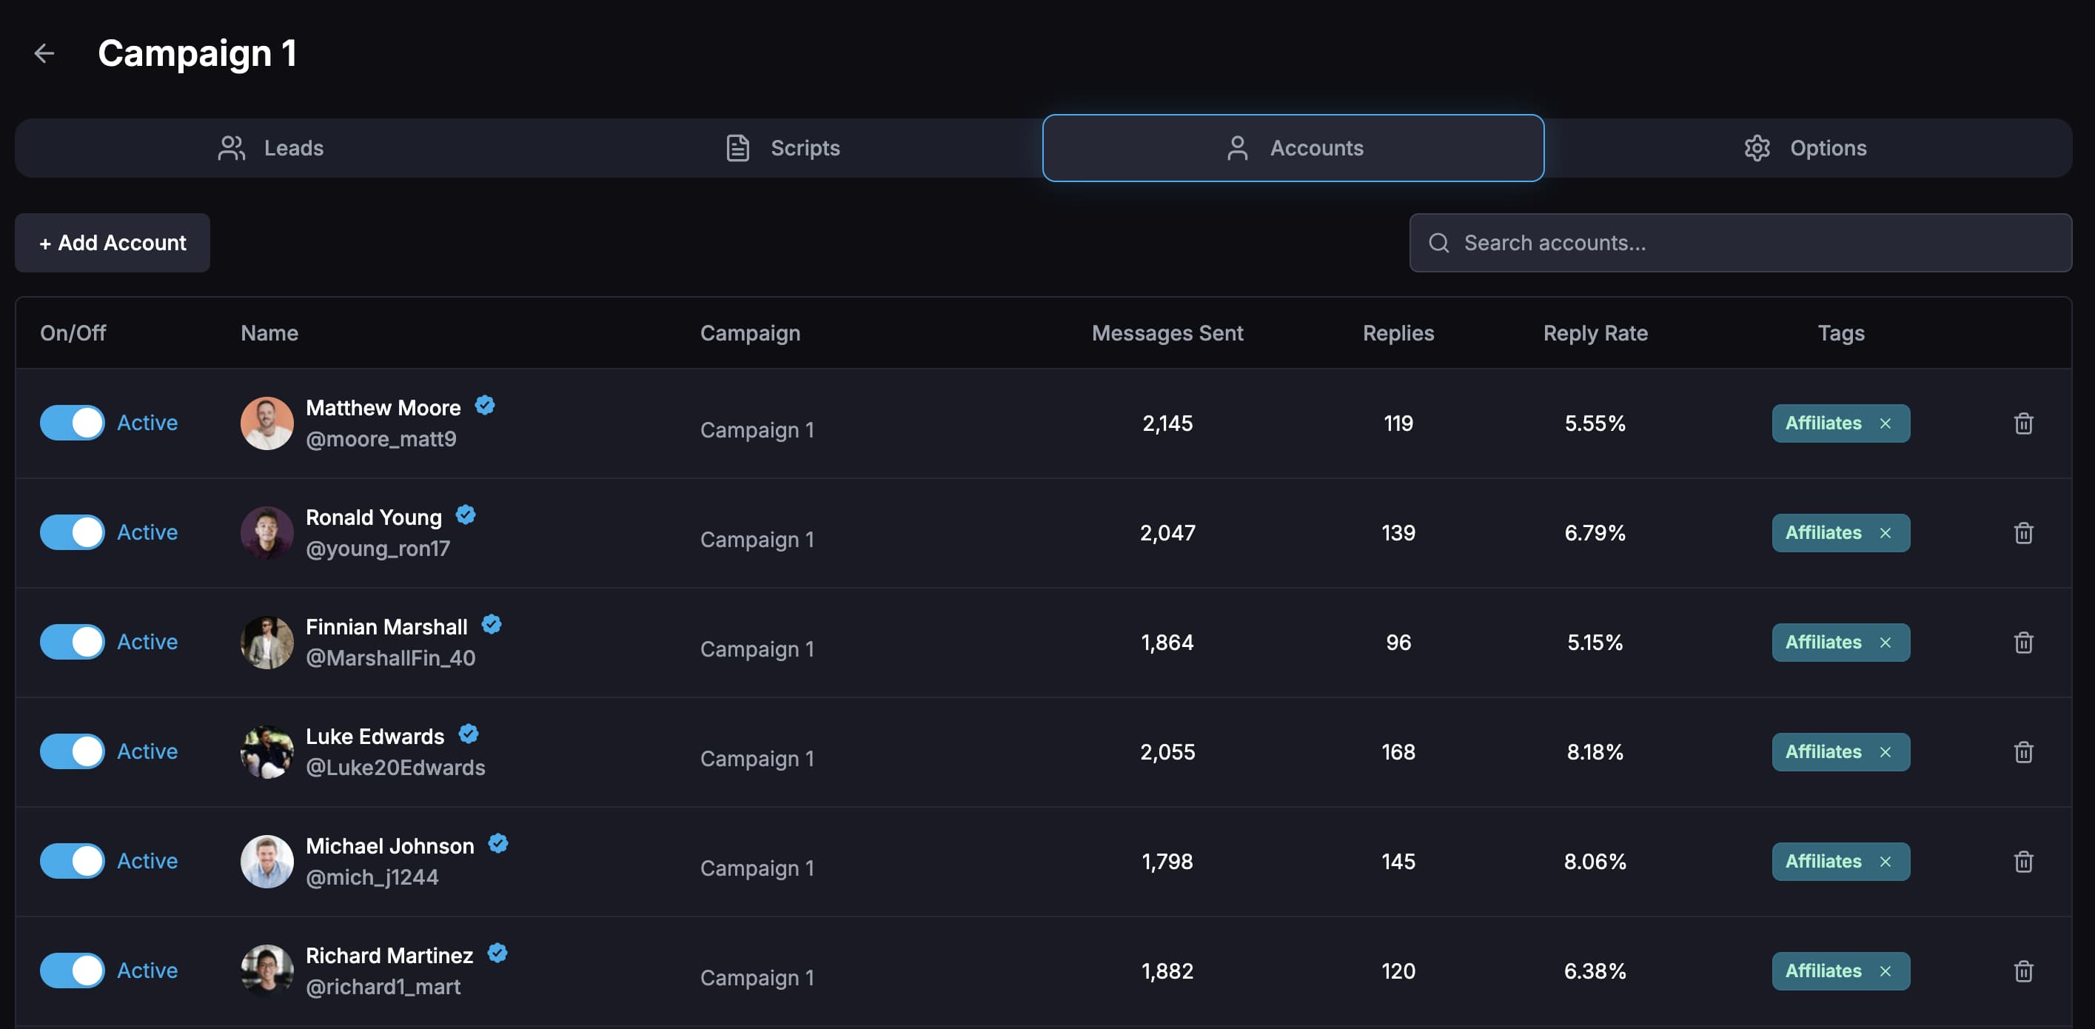Dismiss the Affiliates tag on Luke Edwards's row
The width and height of the screenshot is (2095, 1029).
[1887, 751]
